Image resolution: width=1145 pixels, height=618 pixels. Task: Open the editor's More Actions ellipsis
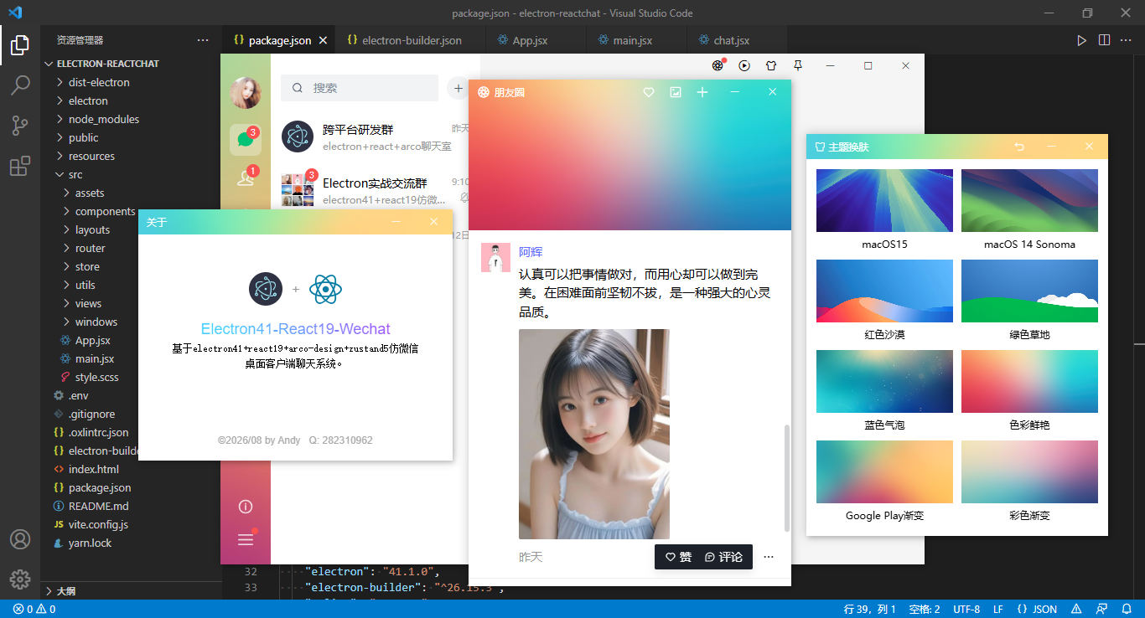(x=1127, y=40)
